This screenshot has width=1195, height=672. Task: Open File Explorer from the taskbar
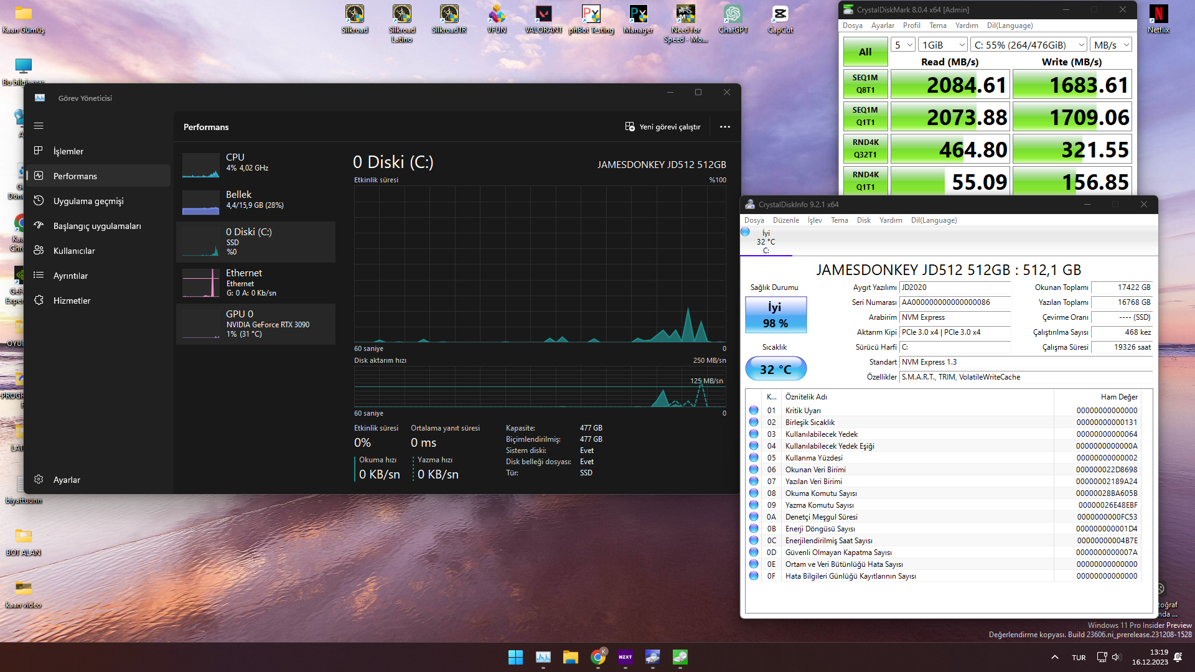click(x=570, y=657)
